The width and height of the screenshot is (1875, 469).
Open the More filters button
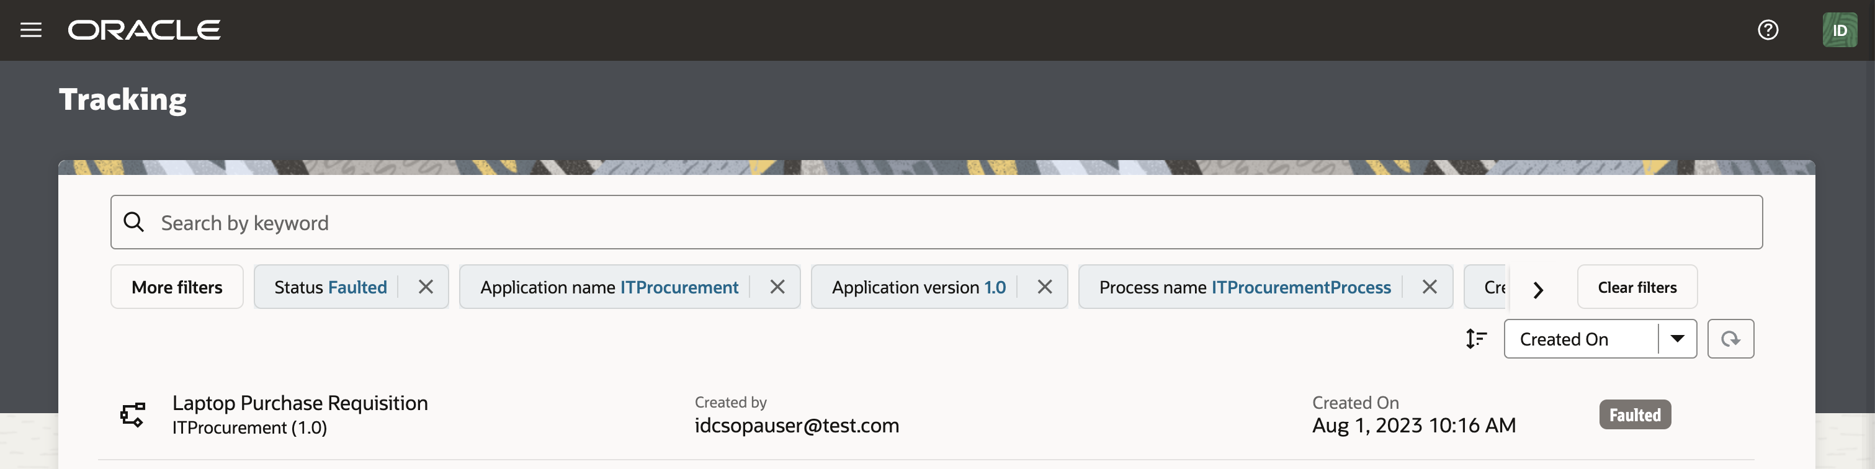point(177,287)
